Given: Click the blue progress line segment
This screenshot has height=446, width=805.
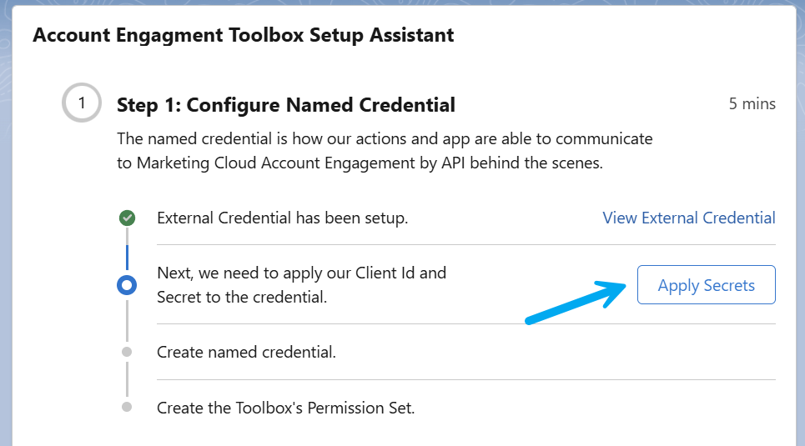Looking at the screenshot, I should point(128,257).
